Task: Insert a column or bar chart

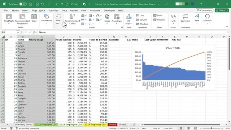Action: click(x=83, y=16)
